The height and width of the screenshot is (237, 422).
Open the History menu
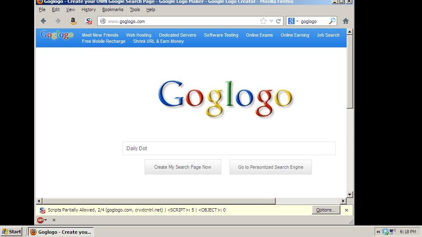89,10
